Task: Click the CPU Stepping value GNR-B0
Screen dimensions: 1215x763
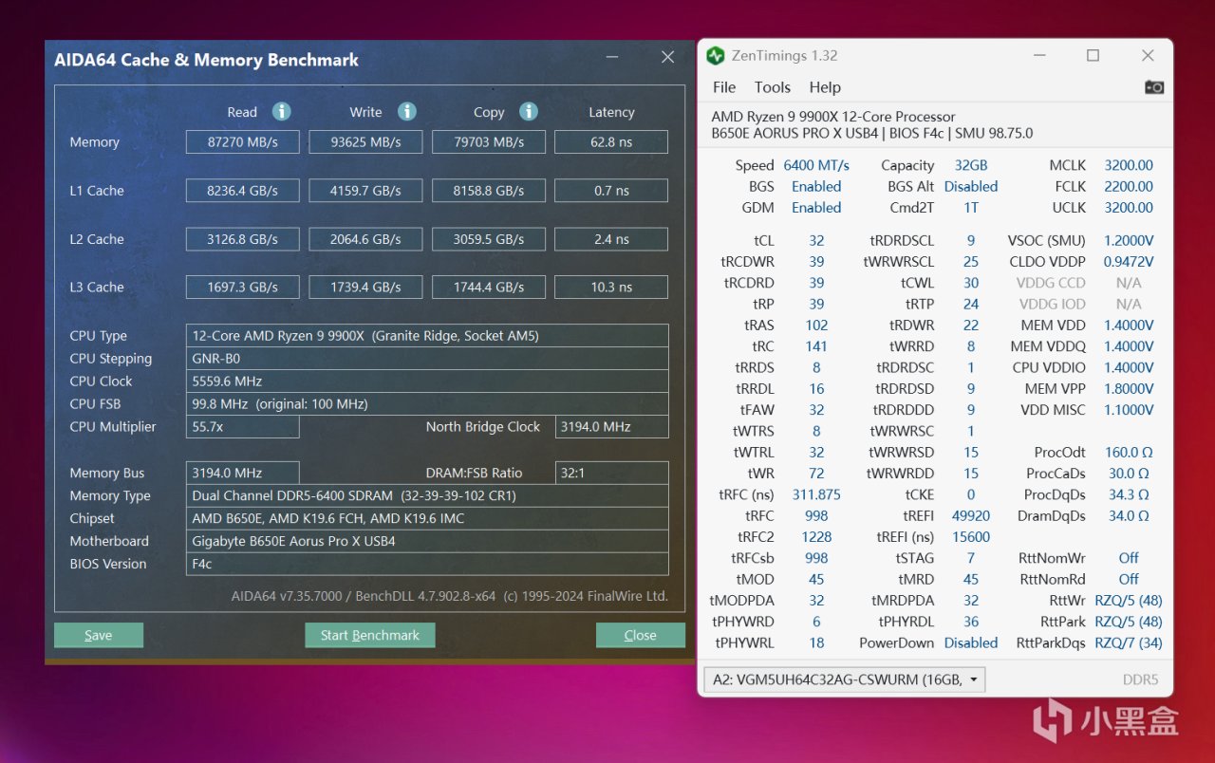Action: point(427,359)
